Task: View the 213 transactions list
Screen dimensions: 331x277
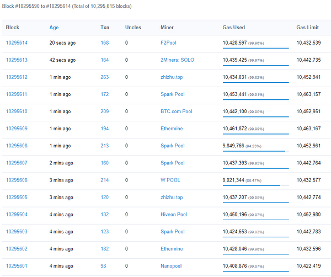Action: coord(105,146)
